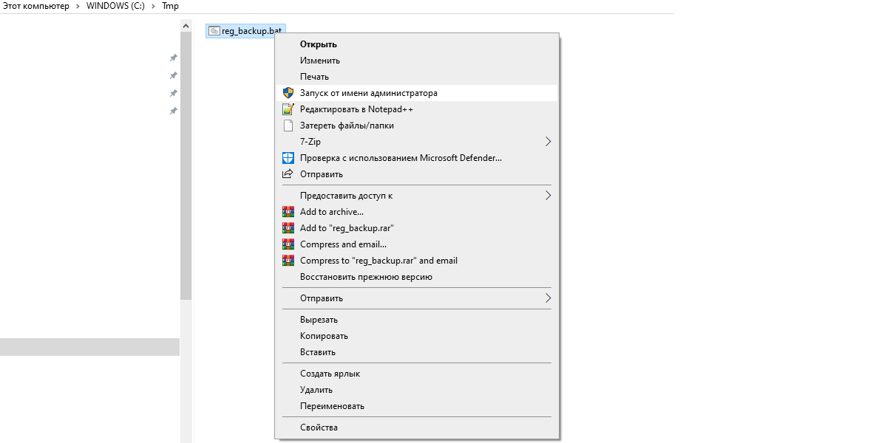
Task: Click the Microsoft Defender shield icon
Action: click(288, 158)
